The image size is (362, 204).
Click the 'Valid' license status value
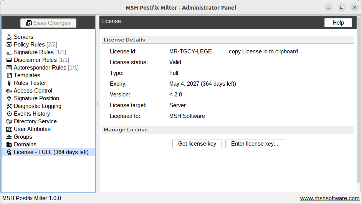[175, 62]
